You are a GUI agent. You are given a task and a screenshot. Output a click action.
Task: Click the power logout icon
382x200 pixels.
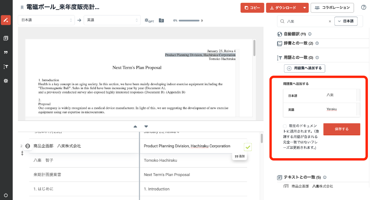point(6,195)
